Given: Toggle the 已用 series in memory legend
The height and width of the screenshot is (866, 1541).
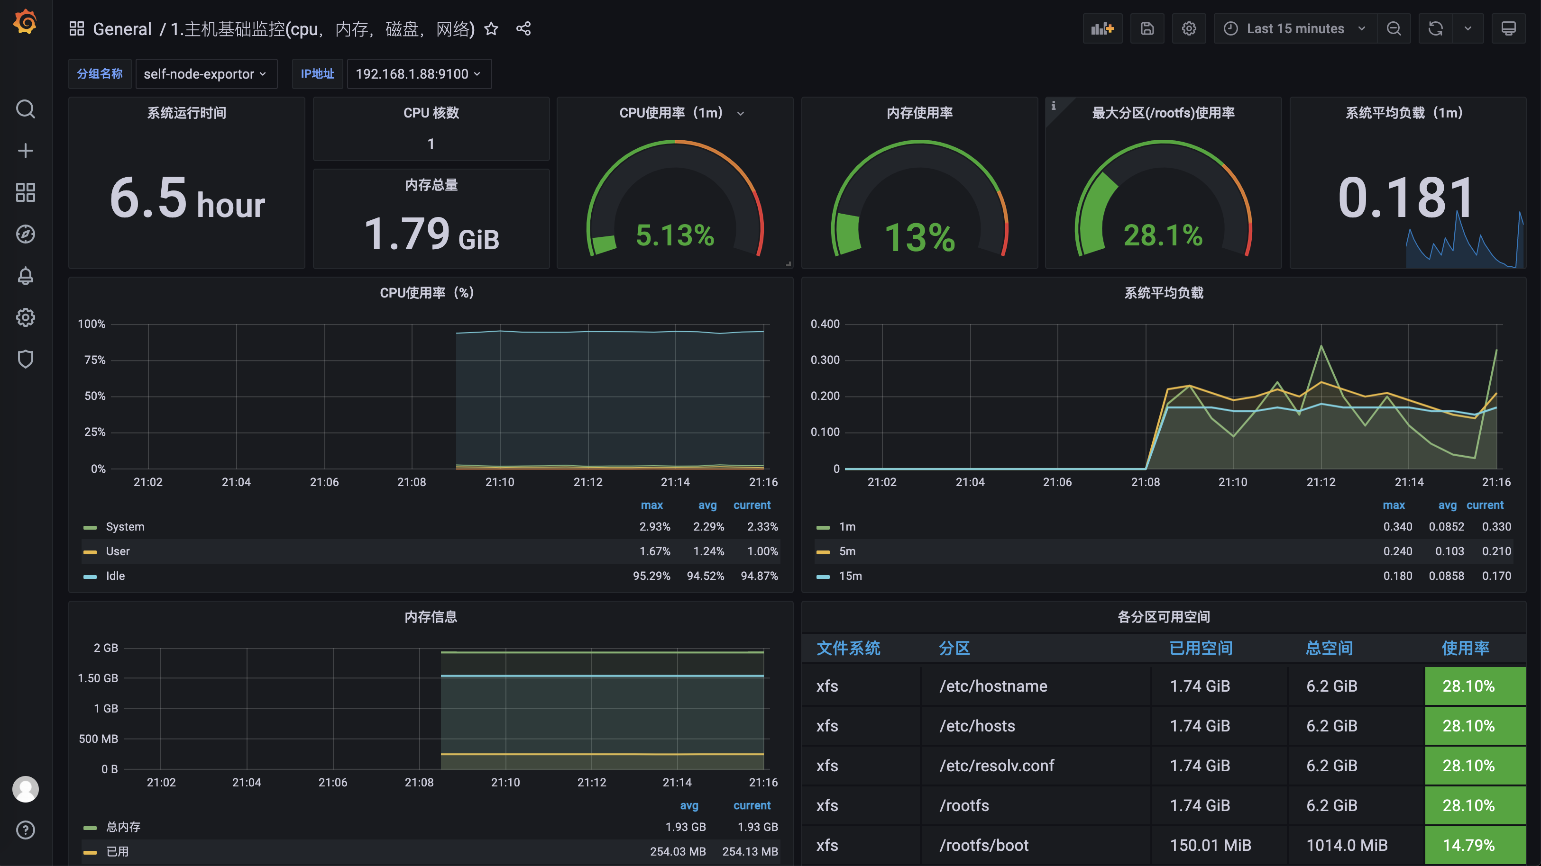Looking at the screenshot, I should point(117,852).
